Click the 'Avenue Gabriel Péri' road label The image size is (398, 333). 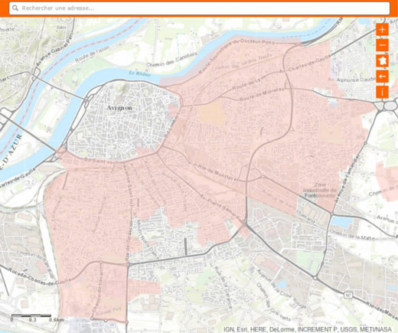click(x=54, y=50)
